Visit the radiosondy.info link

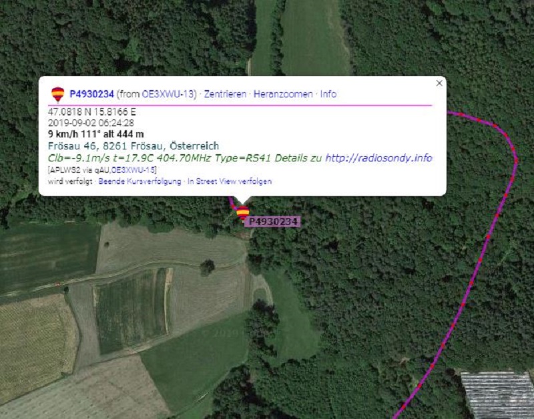[x=378, y=158]
